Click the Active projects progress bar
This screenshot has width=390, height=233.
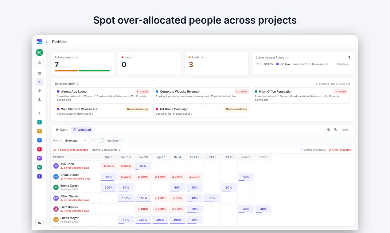tap(82, 71)
